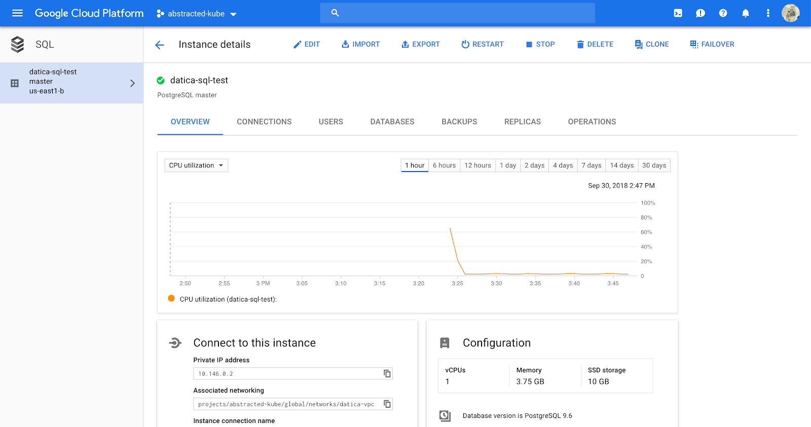
Task: Open the help question mark icon
Action: [723, 13]
